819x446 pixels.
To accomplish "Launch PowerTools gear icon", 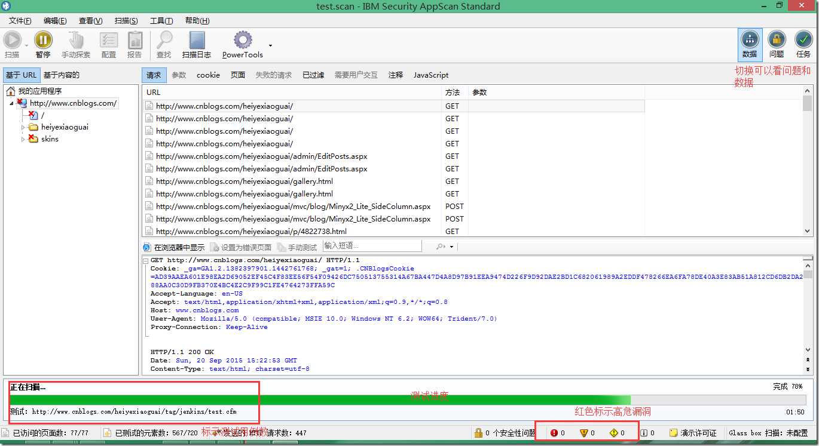I will pyautogui.click(x=243, y=40).
